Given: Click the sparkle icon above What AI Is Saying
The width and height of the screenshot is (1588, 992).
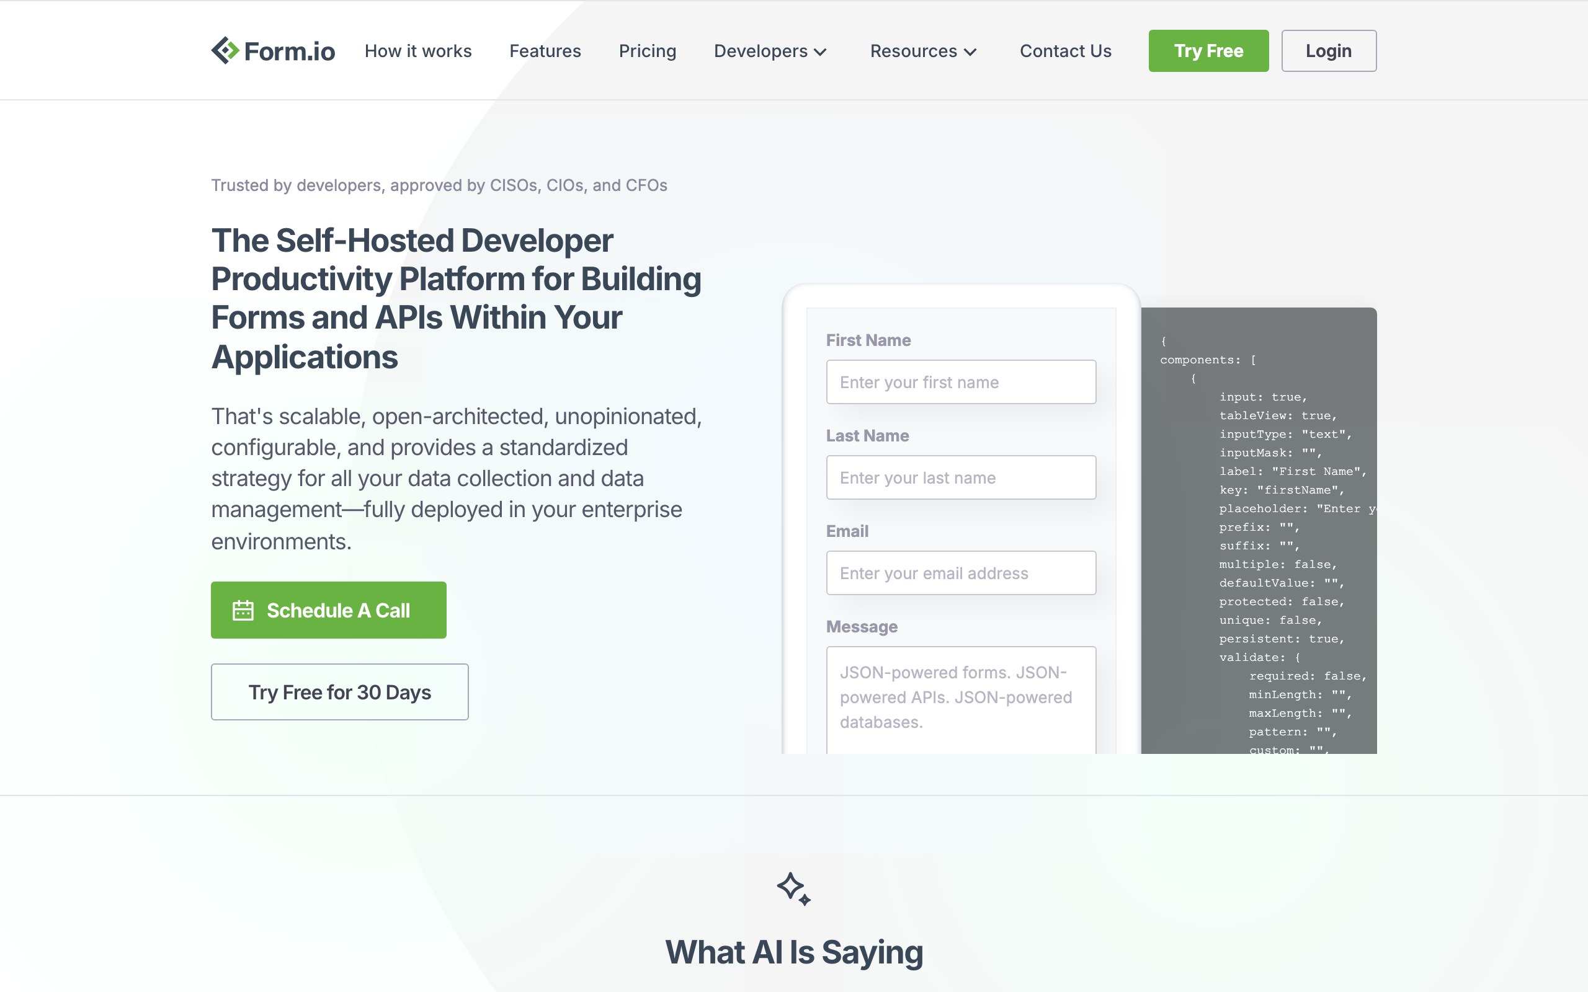Looking at the screenshot, I should [793, 888].
